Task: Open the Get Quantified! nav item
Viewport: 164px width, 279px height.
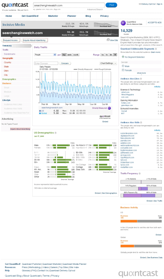Action: click(30, 16)
